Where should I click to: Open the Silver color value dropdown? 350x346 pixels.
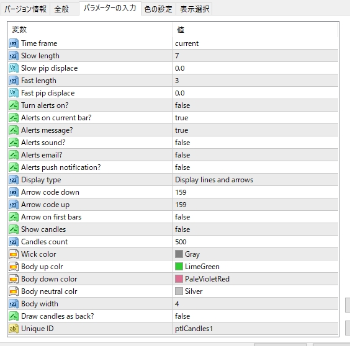coord(256,291)
